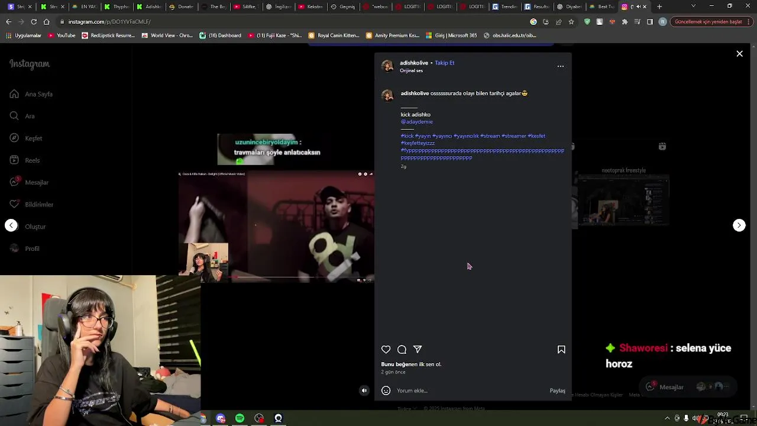Open Google Lens icon in address bar
Viewport: 757px width, 426px height.
pos(533,22)
